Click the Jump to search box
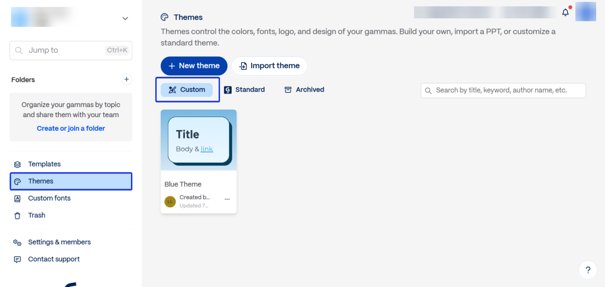This screenshot has width=605, height=287. pos(71,50)
